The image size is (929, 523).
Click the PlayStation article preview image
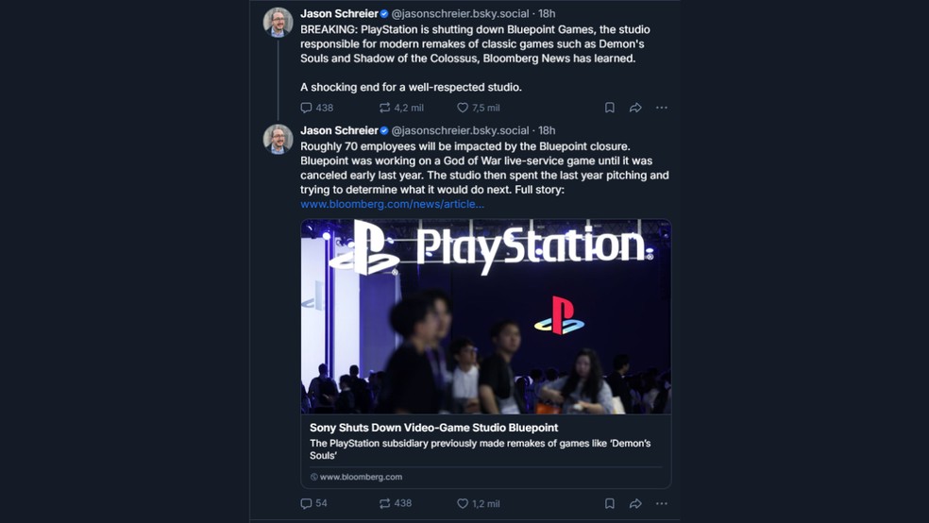[485, 316]
